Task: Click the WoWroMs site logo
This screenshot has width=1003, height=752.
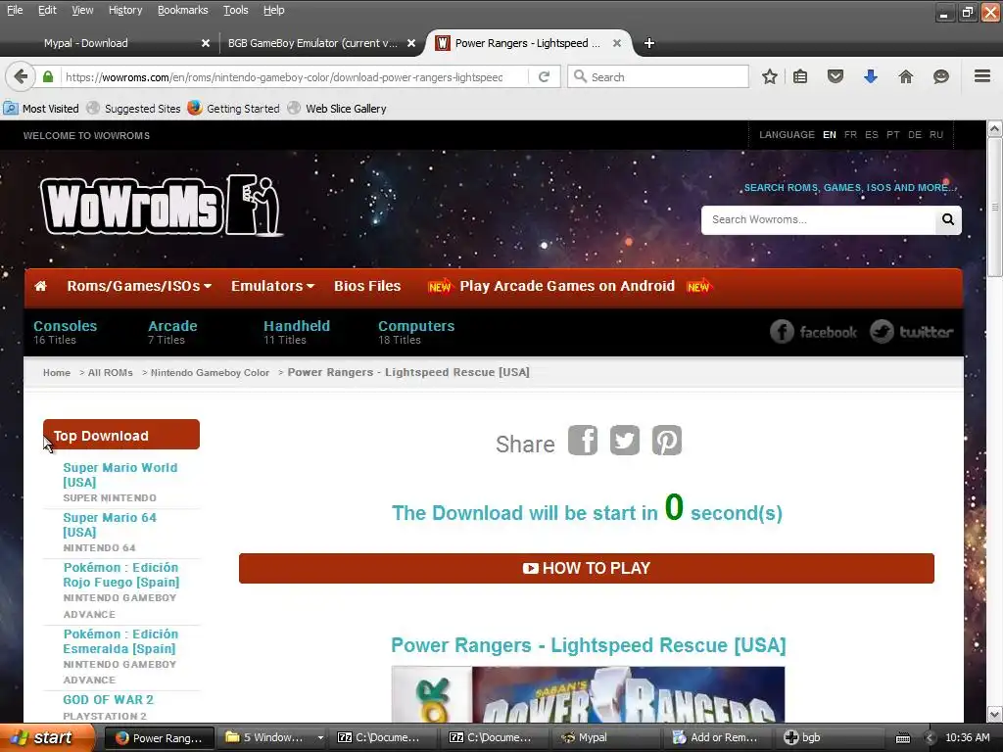Action: coord(162,205)
